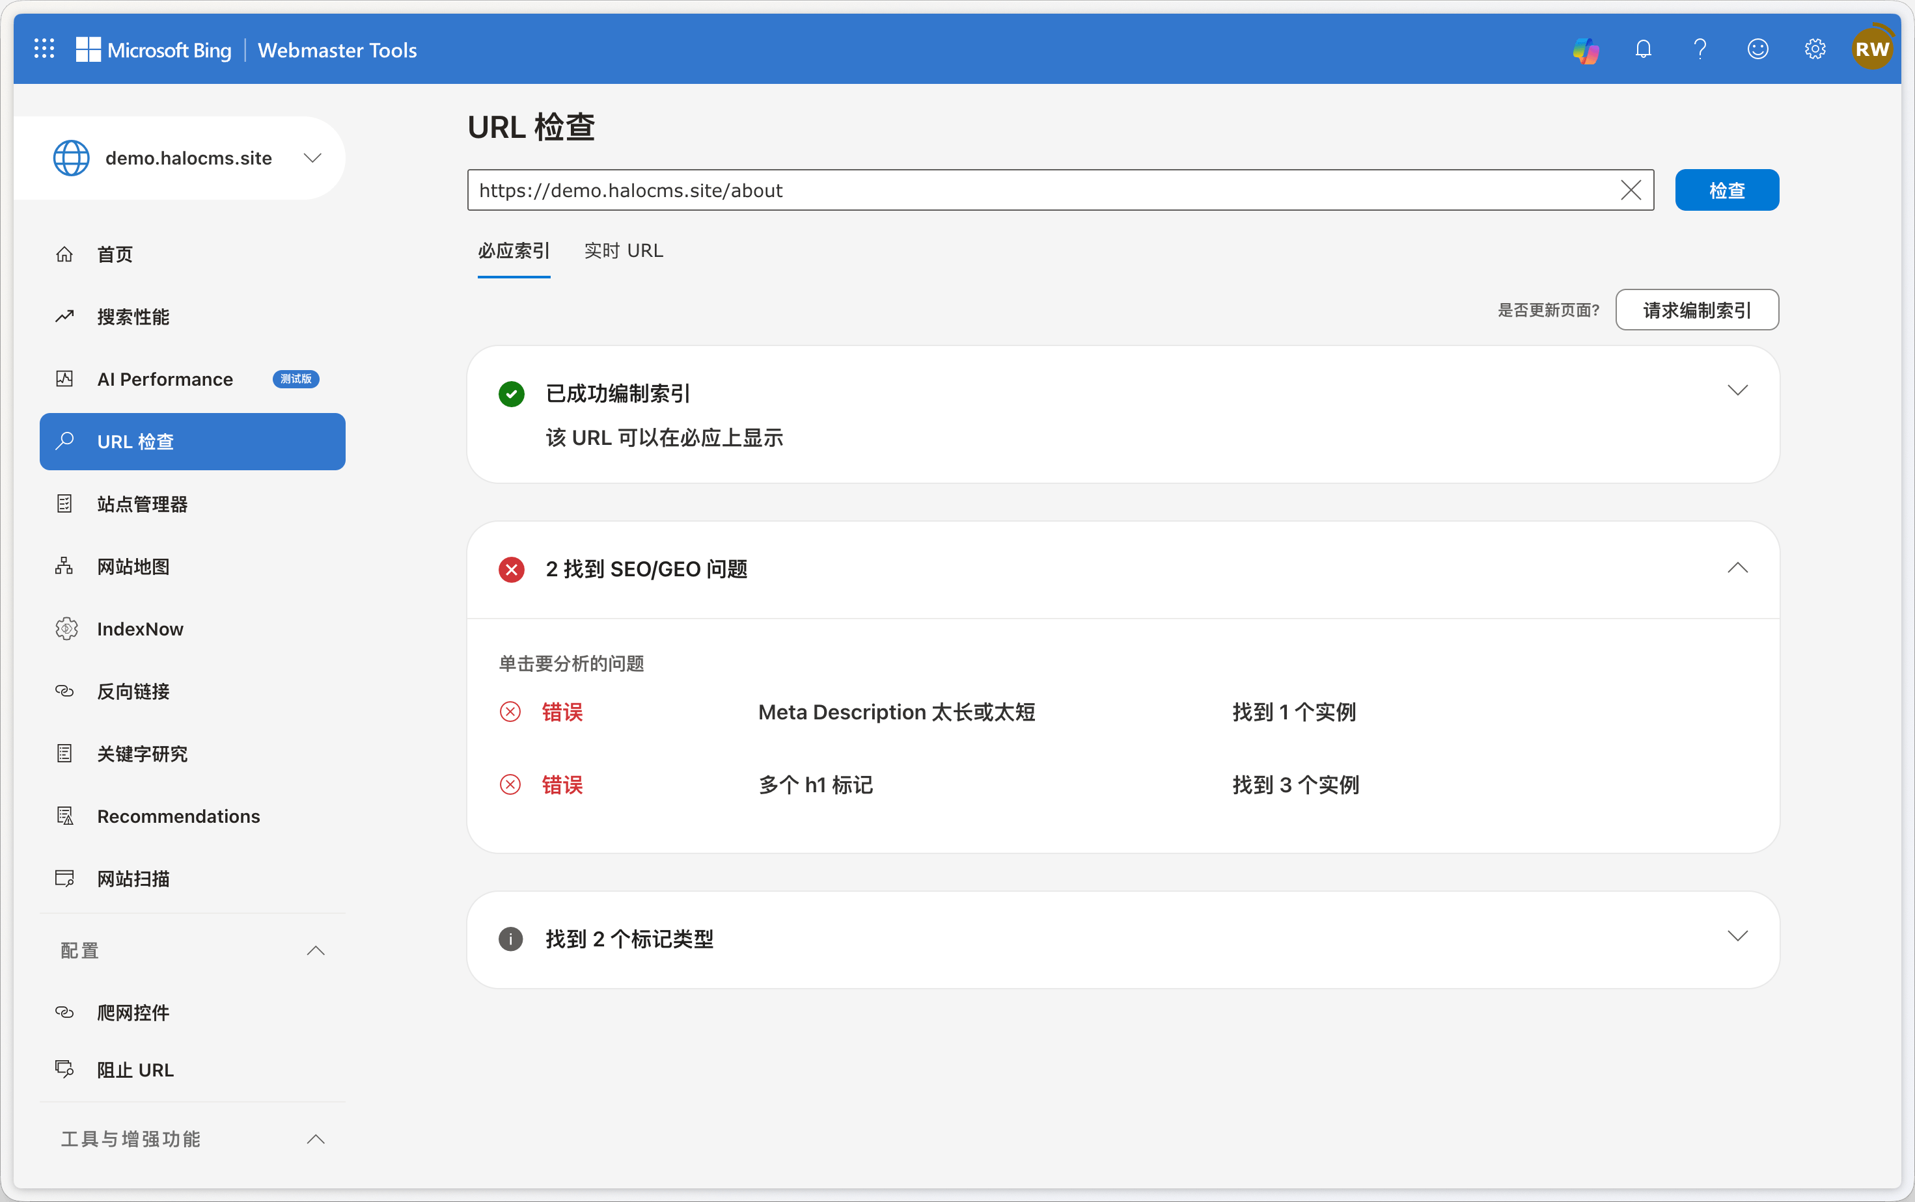Click the AI Performance chart icon

coord(64,379)
